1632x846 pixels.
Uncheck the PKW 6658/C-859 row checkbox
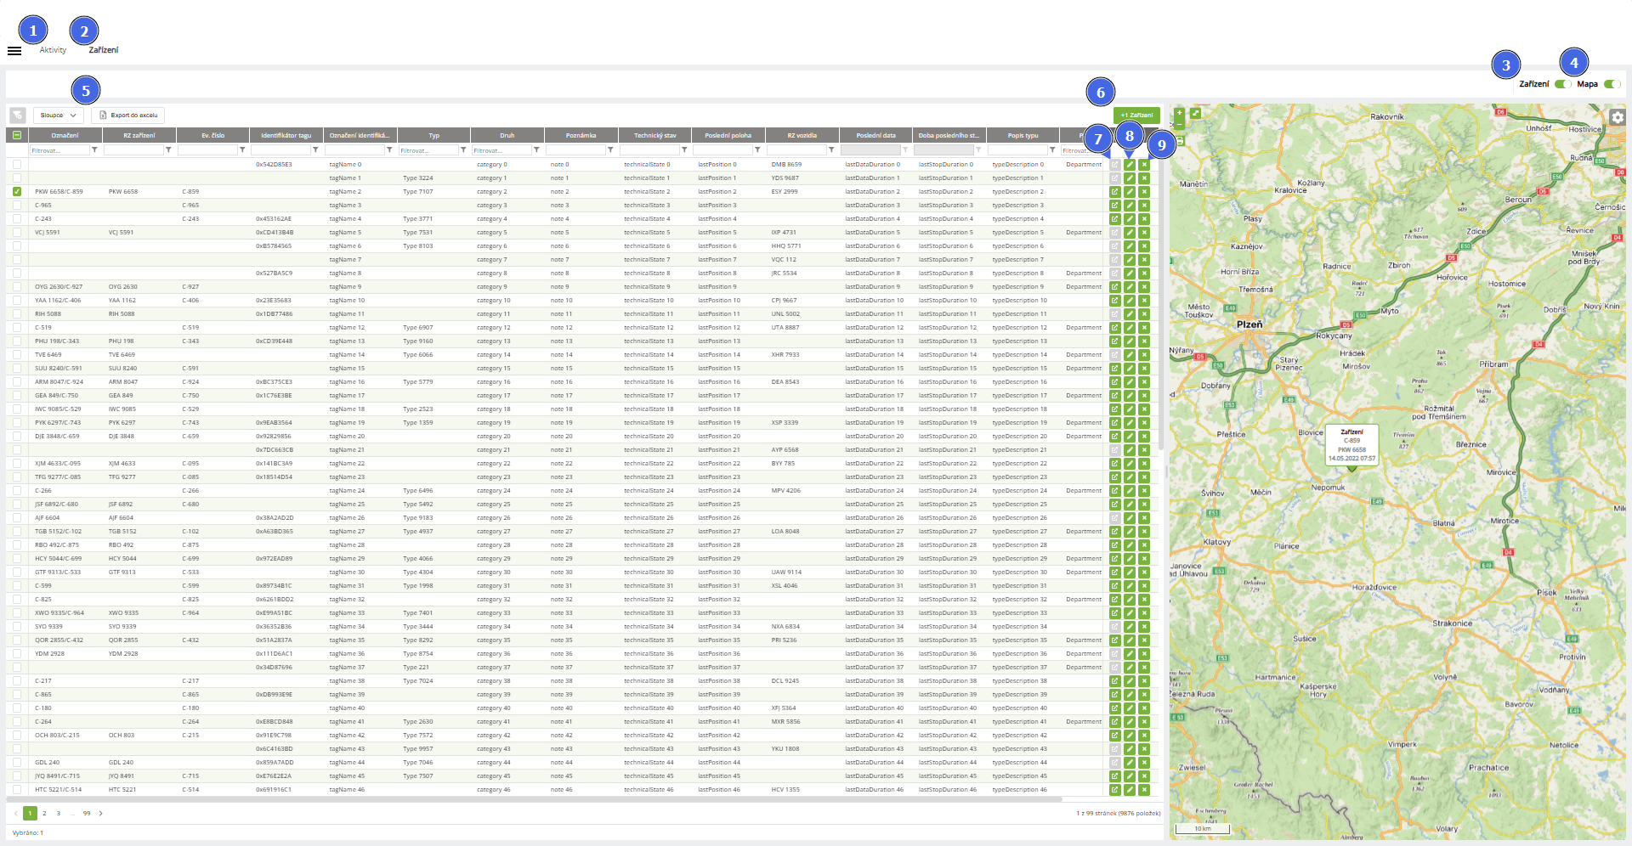[x=17, y=192]
